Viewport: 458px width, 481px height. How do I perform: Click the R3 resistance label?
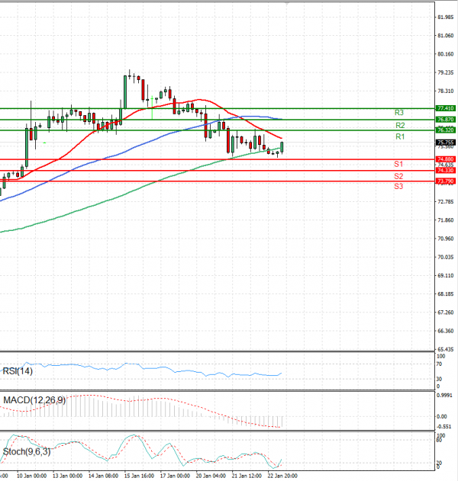tap(399, 113)
